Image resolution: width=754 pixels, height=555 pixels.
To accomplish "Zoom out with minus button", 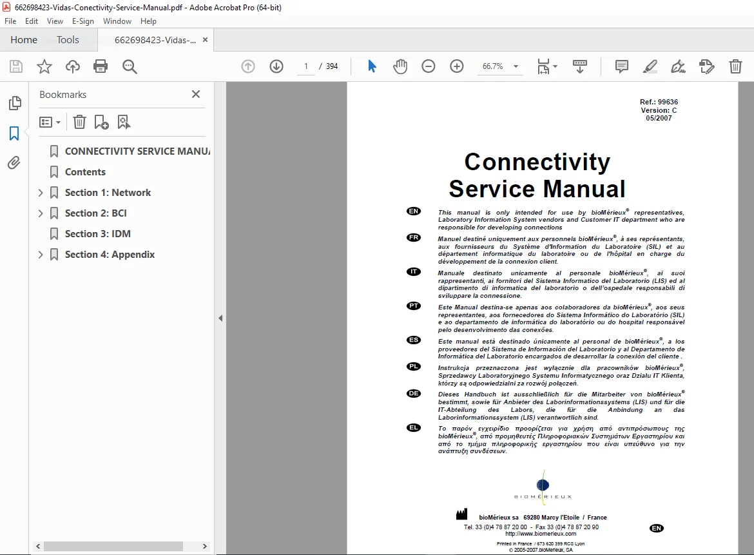I will click(x=428, y=66).
